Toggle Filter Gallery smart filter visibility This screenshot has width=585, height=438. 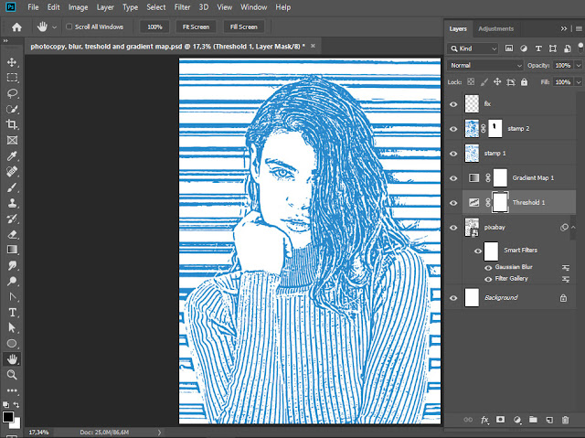point(488,279)
